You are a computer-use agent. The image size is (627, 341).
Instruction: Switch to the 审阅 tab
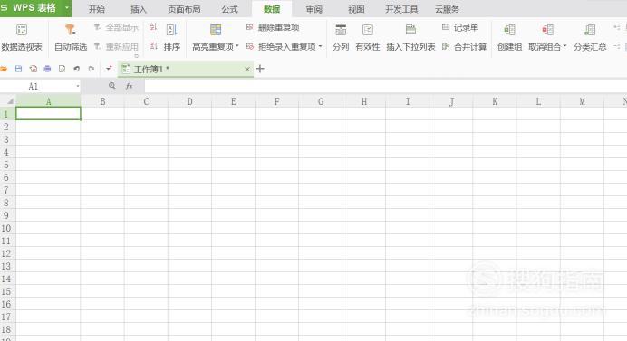(x=314, y=9)
